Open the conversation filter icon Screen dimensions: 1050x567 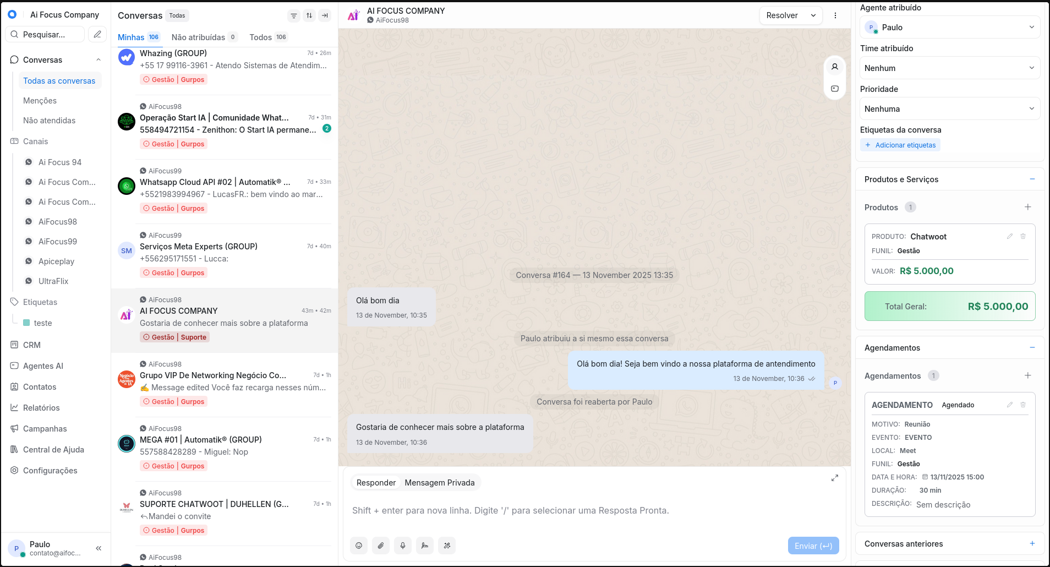(294, 15)
